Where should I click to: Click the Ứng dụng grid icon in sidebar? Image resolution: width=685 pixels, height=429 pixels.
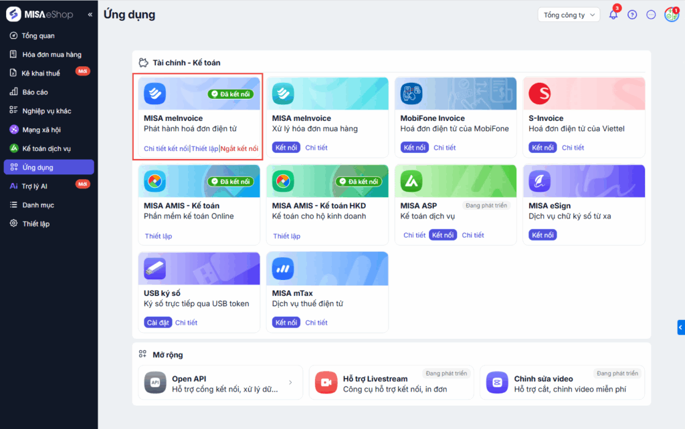(x=14, y=167)
